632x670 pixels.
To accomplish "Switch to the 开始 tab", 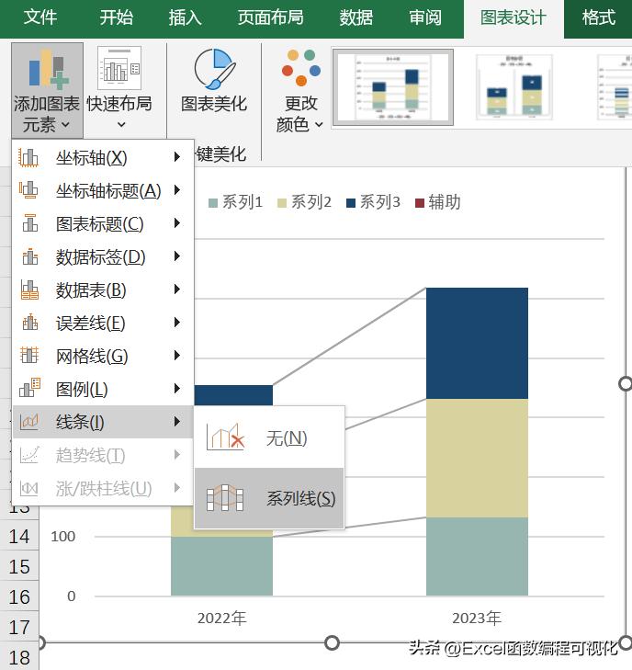I will pos(116,18).
